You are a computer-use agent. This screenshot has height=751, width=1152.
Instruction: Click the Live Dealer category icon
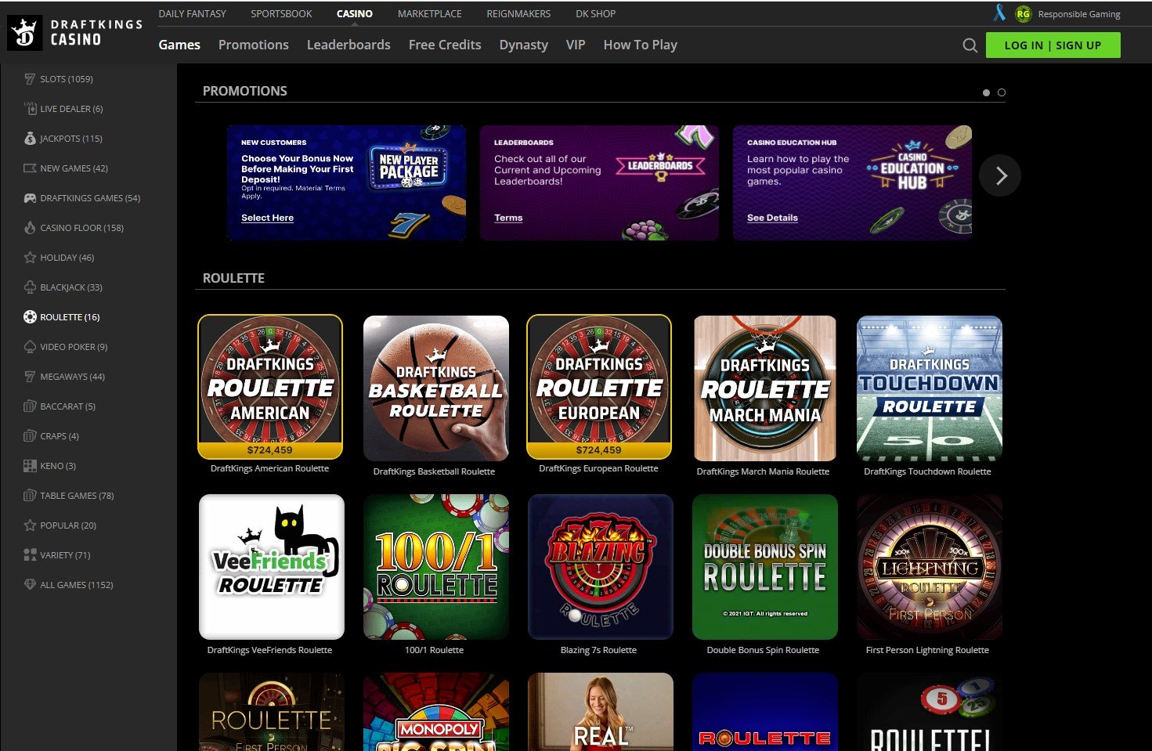(x=30, y=109)
